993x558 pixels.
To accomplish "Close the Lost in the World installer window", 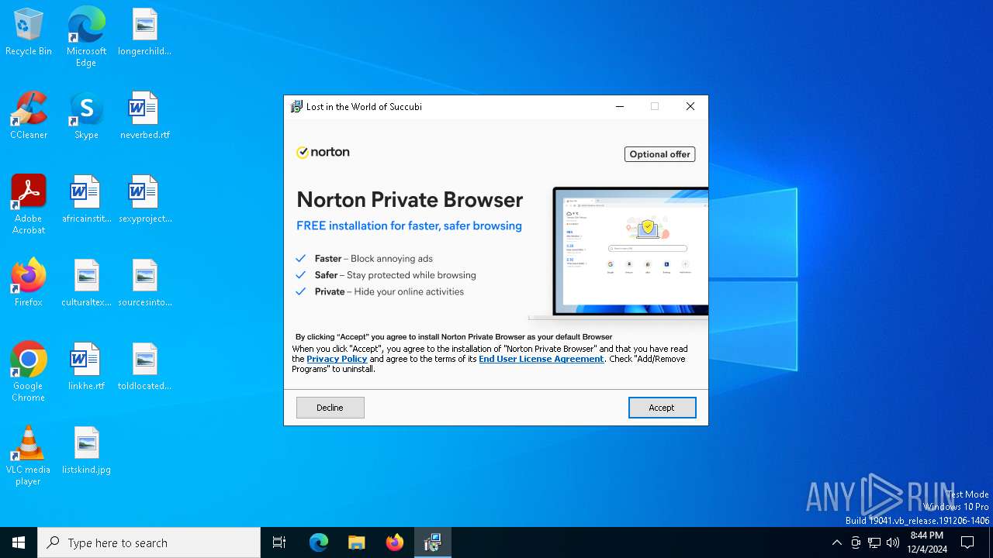I will [690, 107].
